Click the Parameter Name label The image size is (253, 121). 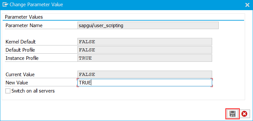pyautogui.click(x=24, y=26)
